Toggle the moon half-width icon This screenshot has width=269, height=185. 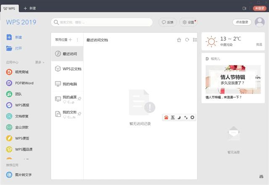[179, 117]
